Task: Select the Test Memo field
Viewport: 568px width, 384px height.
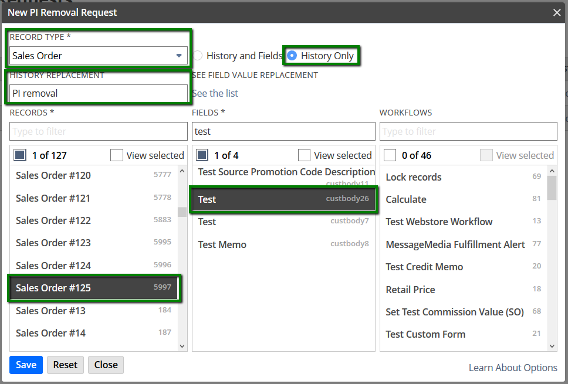Action: click(283, 244)
